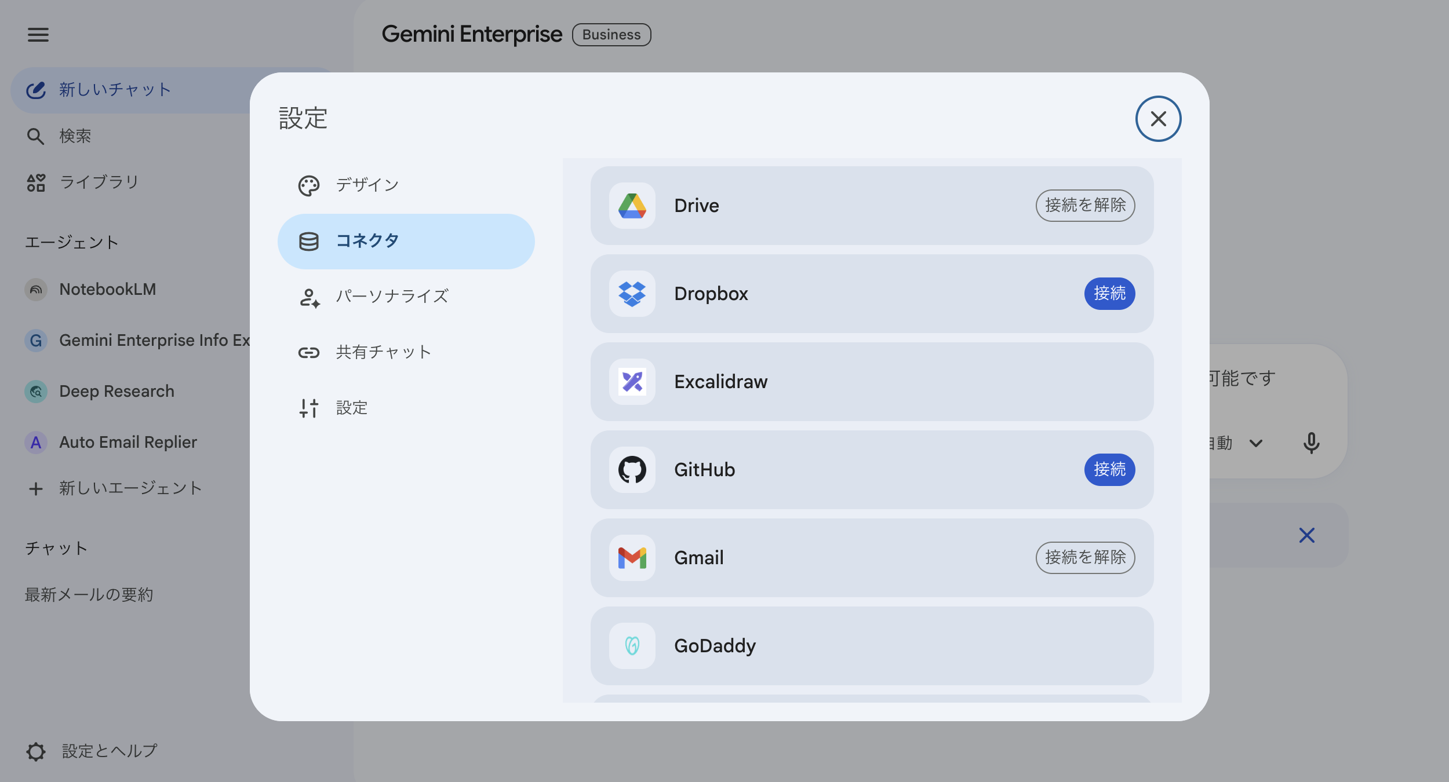1449x782 pixels.
Task: Open 設定とヘルプ at sidebar bottom
Action: point(93,751)
